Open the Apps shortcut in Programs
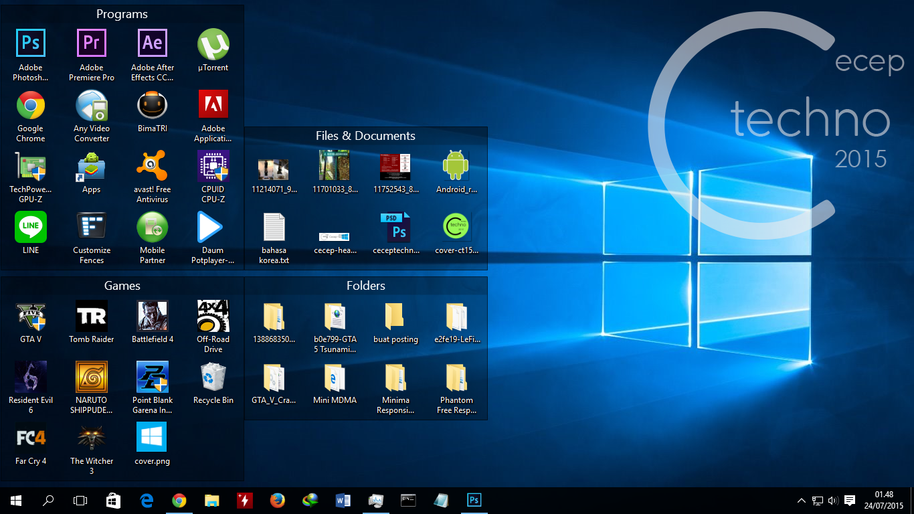The image size is (914, 514). point(92,166)
